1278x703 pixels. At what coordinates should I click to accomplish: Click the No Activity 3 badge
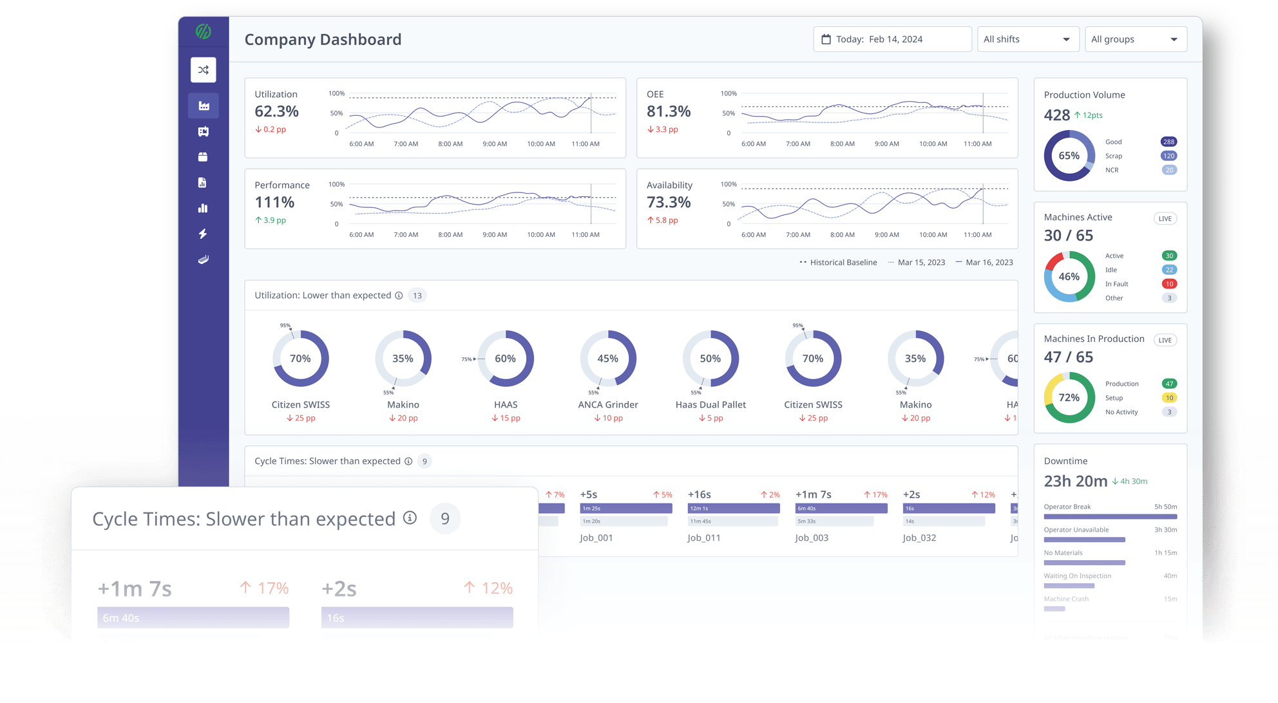pyautogui.click(x=1168, y=412)
